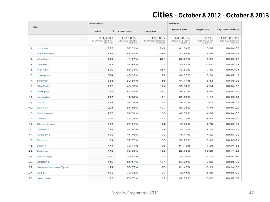Click the sort arrow in Visits column
Viewport: 270px width, 202px height.
(113, 31)
